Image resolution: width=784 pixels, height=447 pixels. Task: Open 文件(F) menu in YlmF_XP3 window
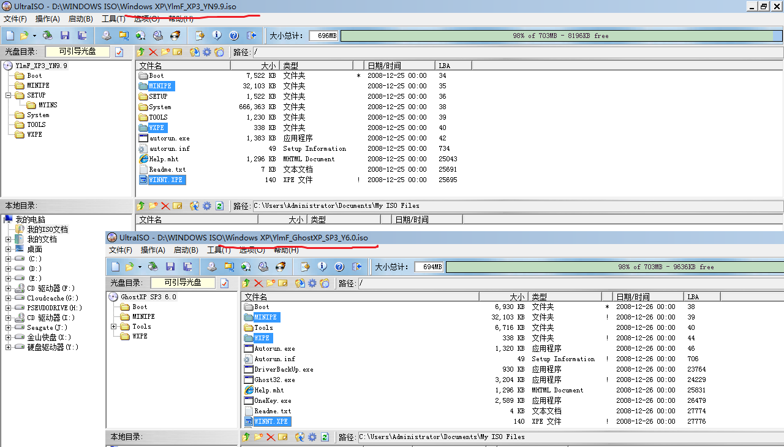(x=15, y=19)
